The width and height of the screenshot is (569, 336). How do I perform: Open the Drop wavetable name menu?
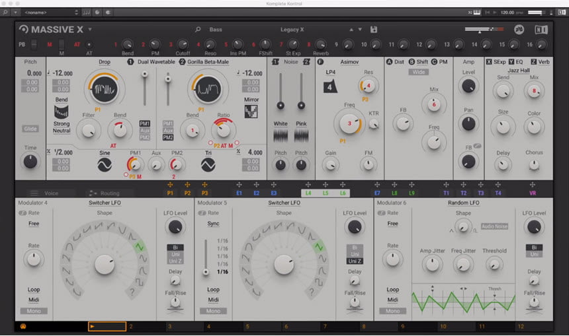pyautogui.click(x=105, y=62)
